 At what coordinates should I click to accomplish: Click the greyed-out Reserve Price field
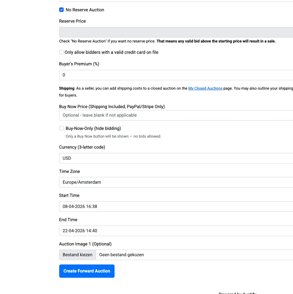[176, 32]
